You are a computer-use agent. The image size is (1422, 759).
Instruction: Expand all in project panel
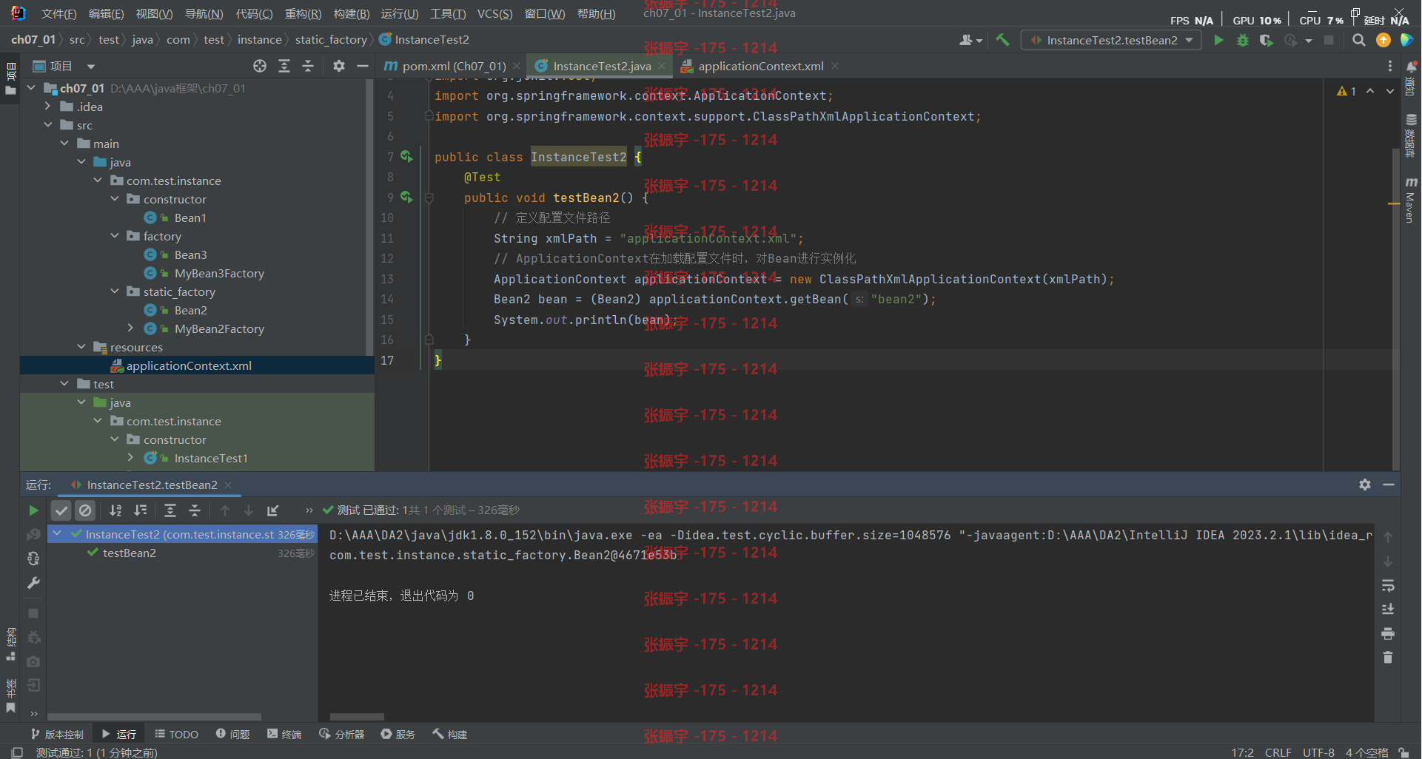pyautogui.click(x=284, y=66)
